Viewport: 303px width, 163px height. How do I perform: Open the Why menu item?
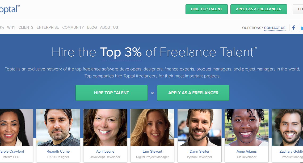(x=11, y=27)
